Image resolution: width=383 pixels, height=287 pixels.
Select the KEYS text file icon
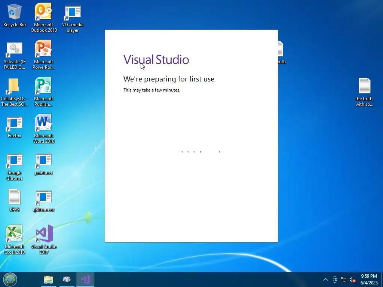(x=15, y=200)
